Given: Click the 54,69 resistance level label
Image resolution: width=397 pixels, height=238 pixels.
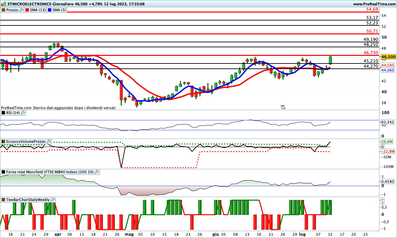Looking at the screenshot, I should point(373,9).
